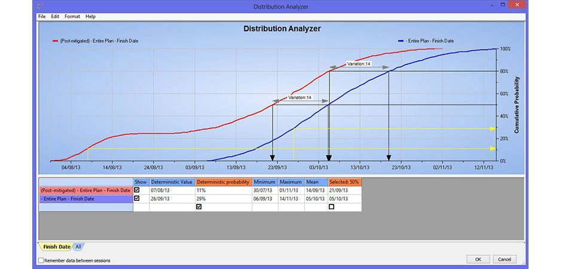Open the Format menu
This screenshot has height=269, width=562.
click(72, 16)
